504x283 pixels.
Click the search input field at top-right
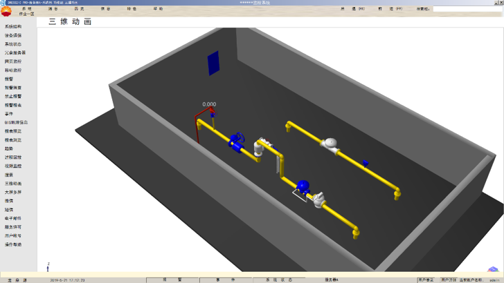pyautogui.click(x=467, y=9)
